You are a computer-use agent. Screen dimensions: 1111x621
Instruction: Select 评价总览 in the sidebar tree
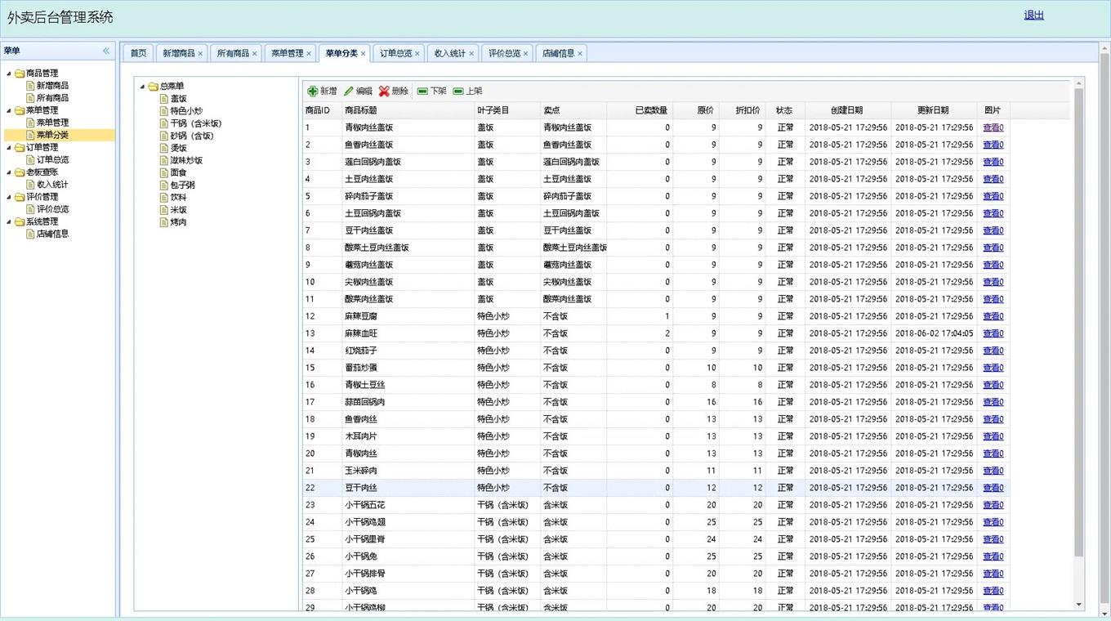[52, 209]
